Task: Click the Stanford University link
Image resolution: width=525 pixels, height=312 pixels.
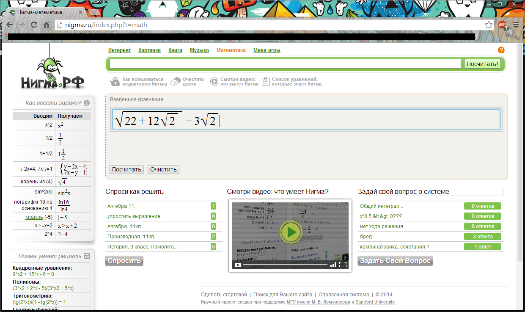Action: [375, 302]
